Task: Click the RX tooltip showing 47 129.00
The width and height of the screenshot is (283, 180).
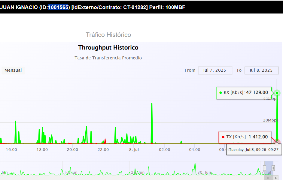Action: point(244,93)
